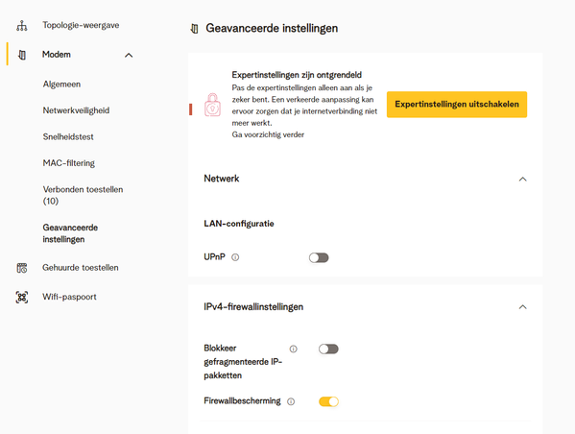Click the Modem device icon in sidebar
This screenshot has height=434, width=575.
pos(22,55)
